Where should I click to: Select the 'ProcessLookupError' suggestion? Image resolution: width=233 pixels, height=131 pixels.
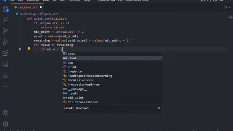tap(112, 84)
